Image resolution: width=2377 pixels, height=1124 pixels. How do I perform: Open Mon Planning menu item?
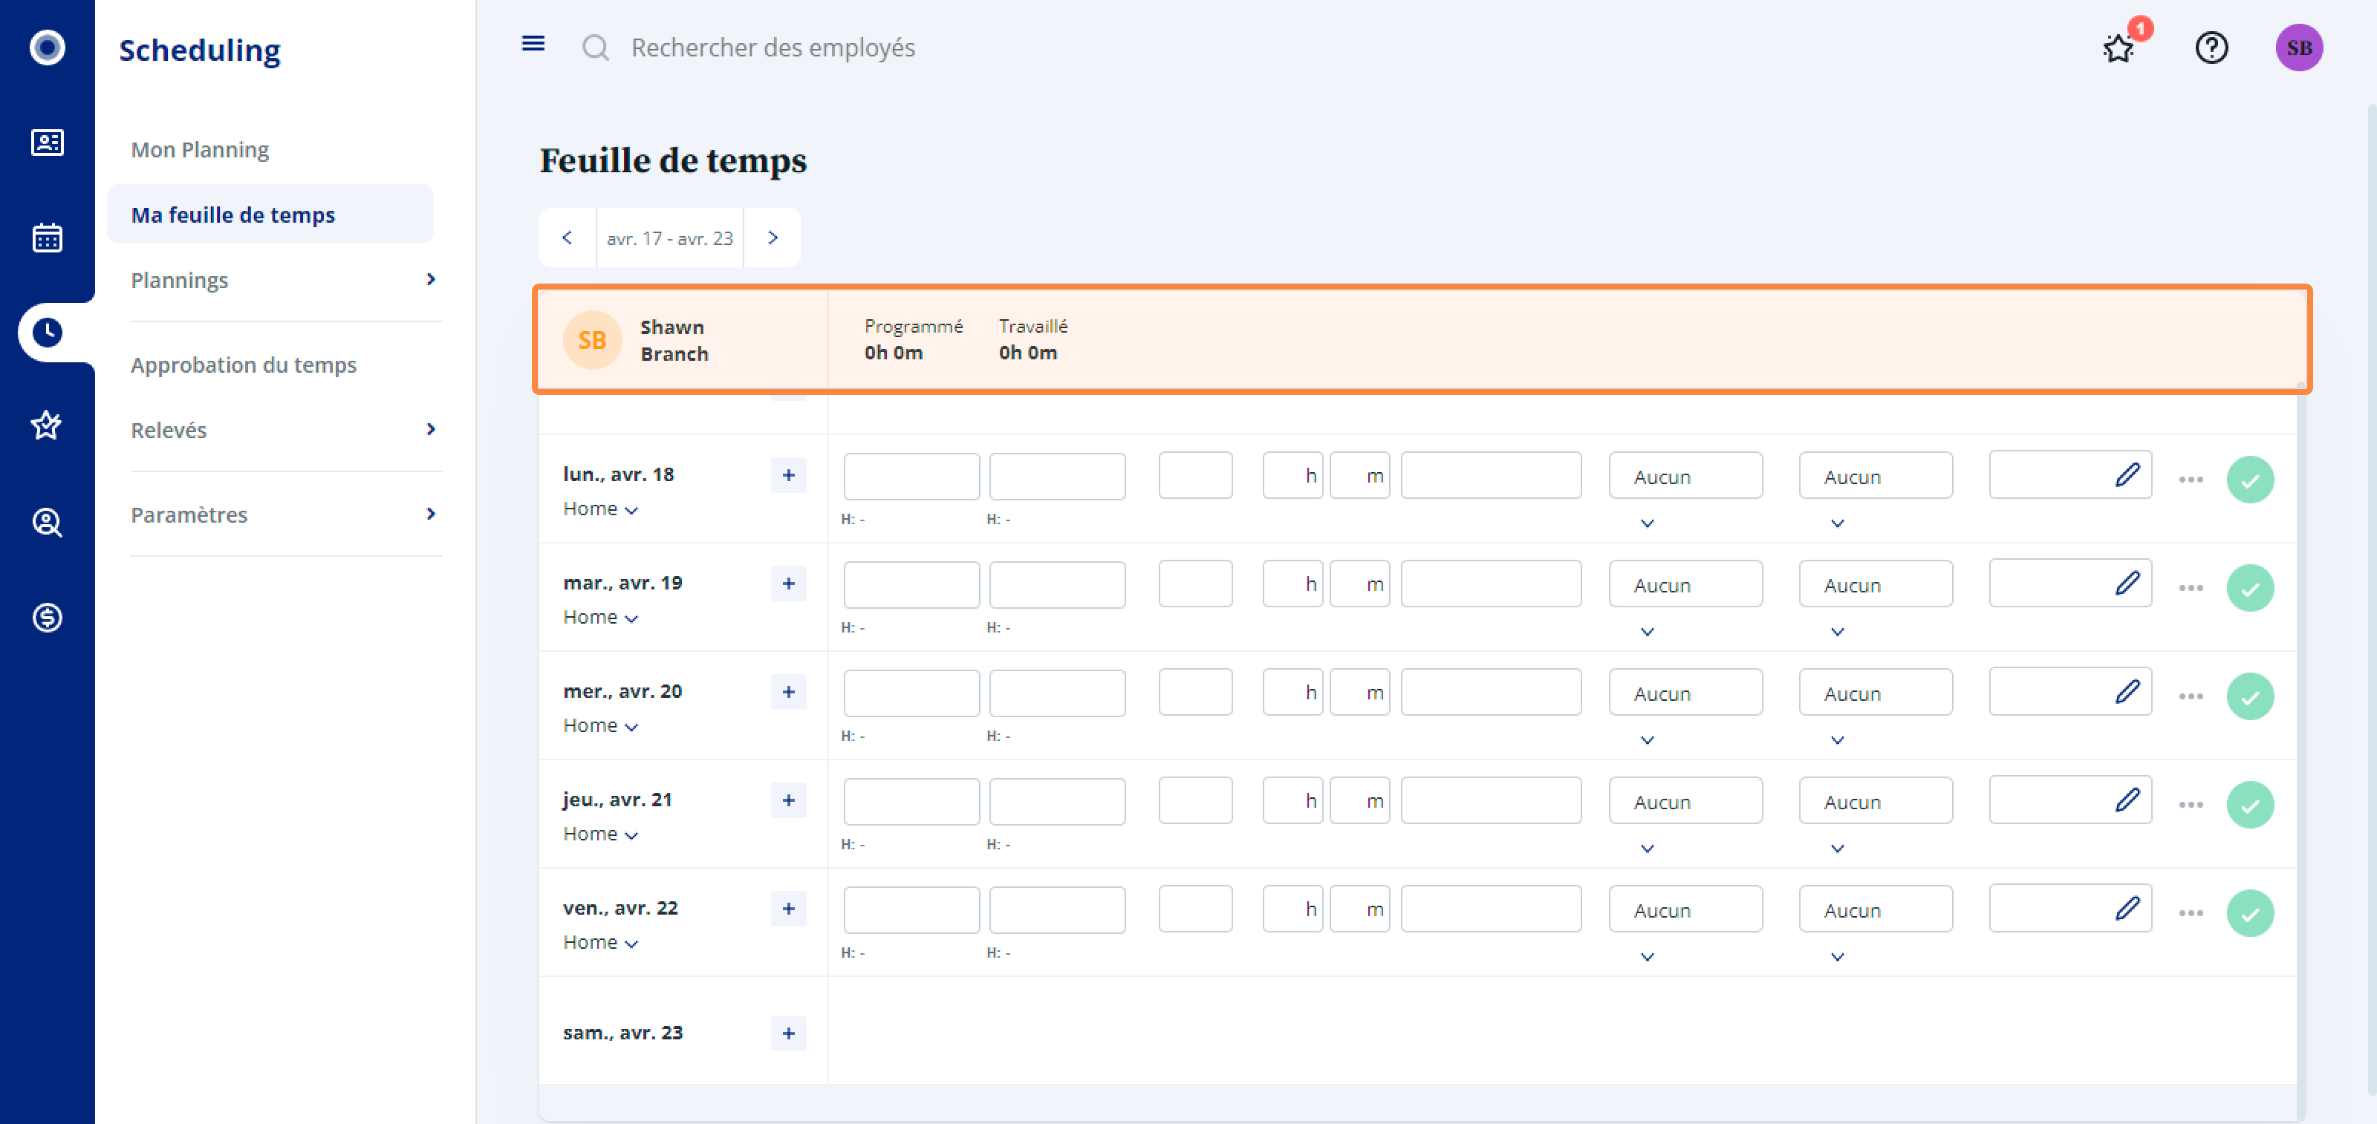(x=199, y=149)
